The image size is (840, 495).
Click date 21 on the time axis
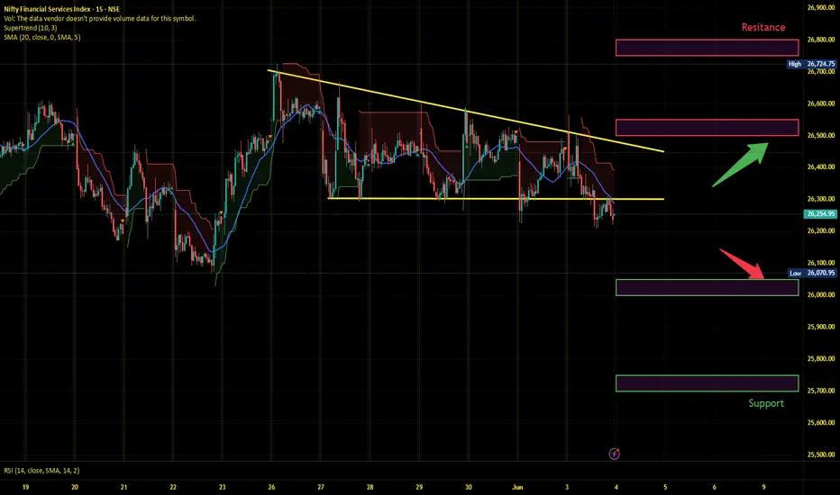point(123,487)
